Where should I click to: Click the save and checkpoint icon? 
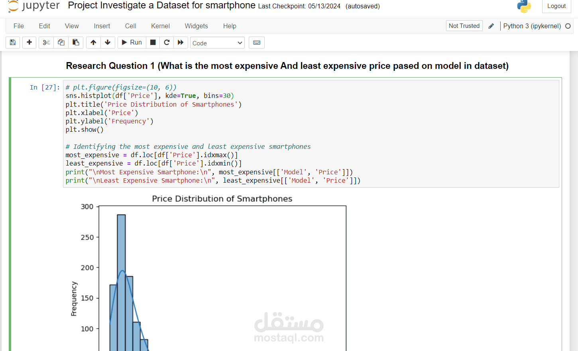(13, 43)
